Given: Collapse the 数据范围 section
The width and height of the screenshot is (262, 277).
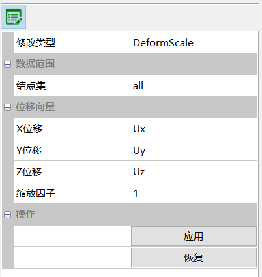Looking at the screenshot, I should tap(7, 64).
